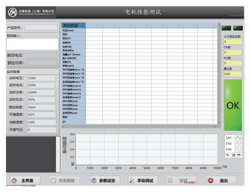Click the 测试数据 table header
Screen dimensions: 250x194
(73, 25)
